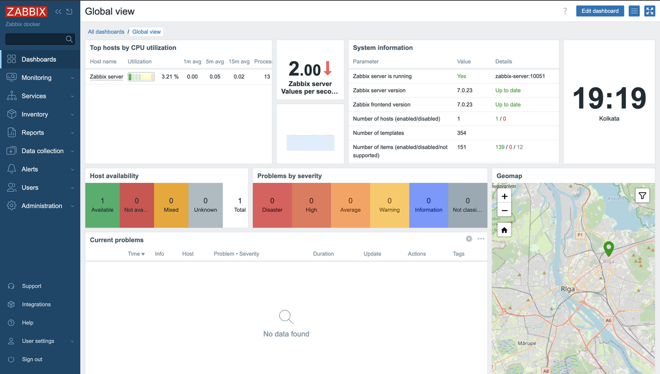Collapse the sidebar with the double-chevron toggle
Image resolution: width=660 pixels, height=374 pixels.
58,11
